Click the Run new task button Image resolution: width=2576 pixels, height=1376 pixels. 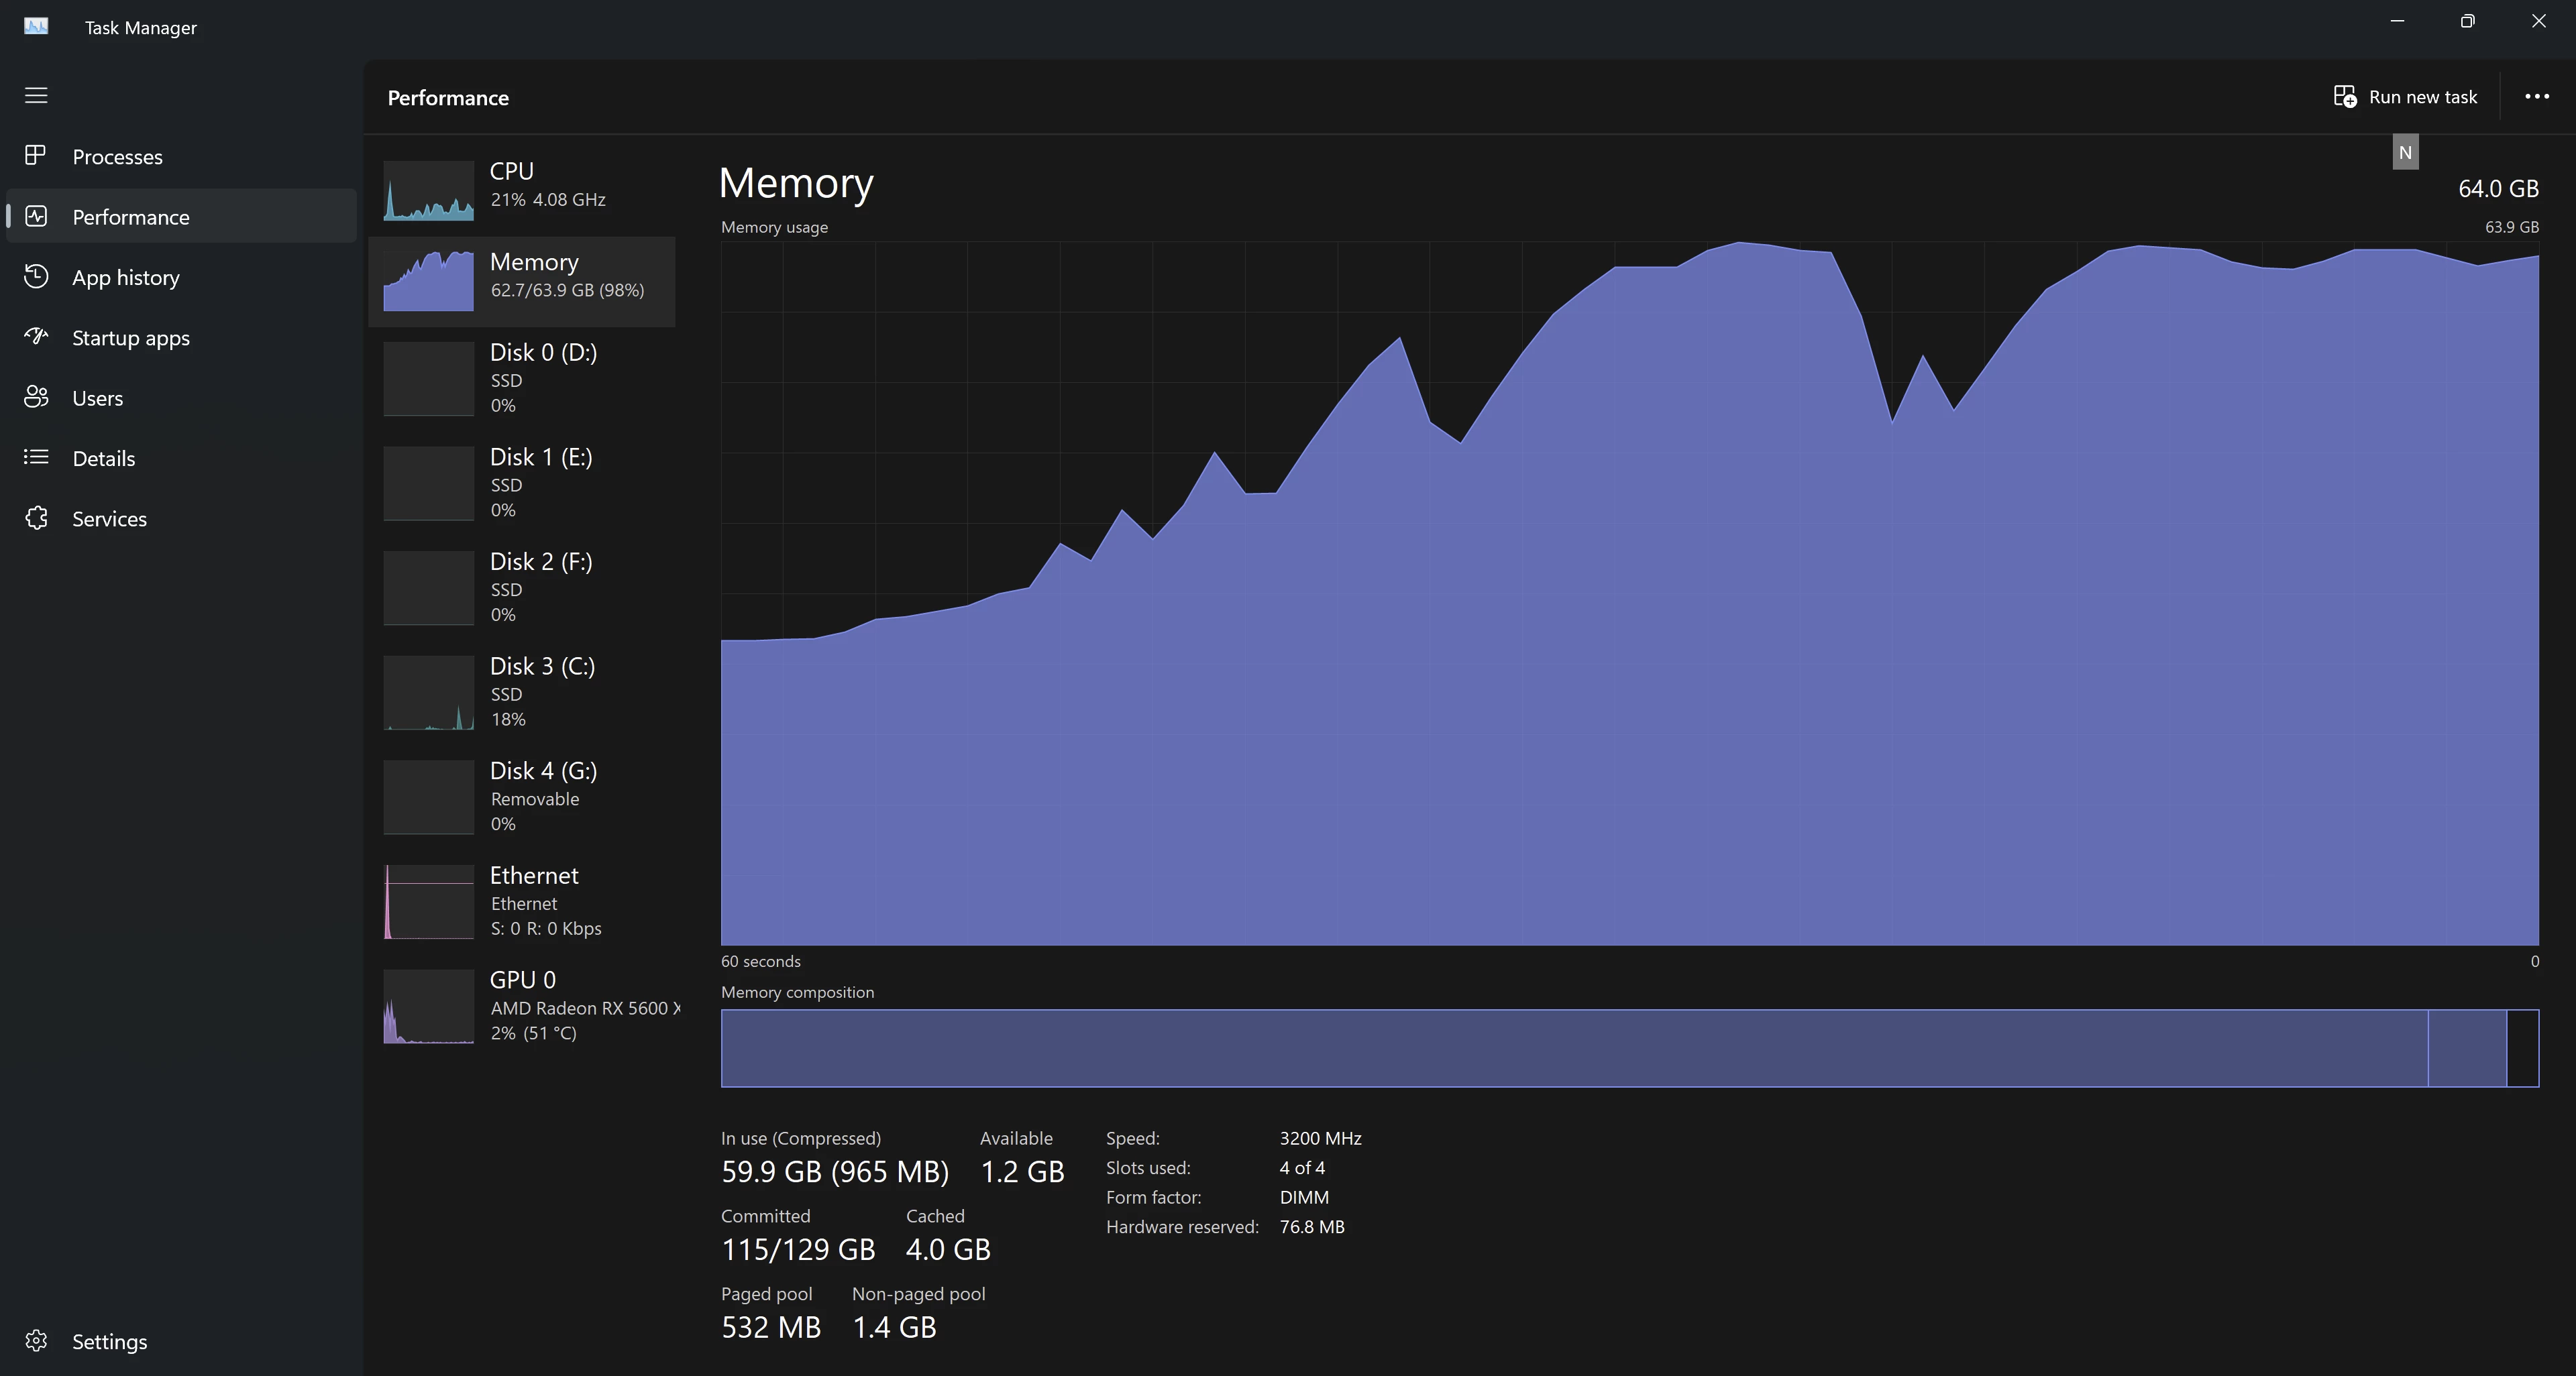point(2405,97)
